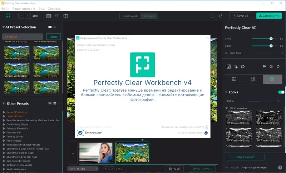Viewport: 286px width, 173px height.
Task: Switch AI Preset Selection to grid view
Action: 50,27
